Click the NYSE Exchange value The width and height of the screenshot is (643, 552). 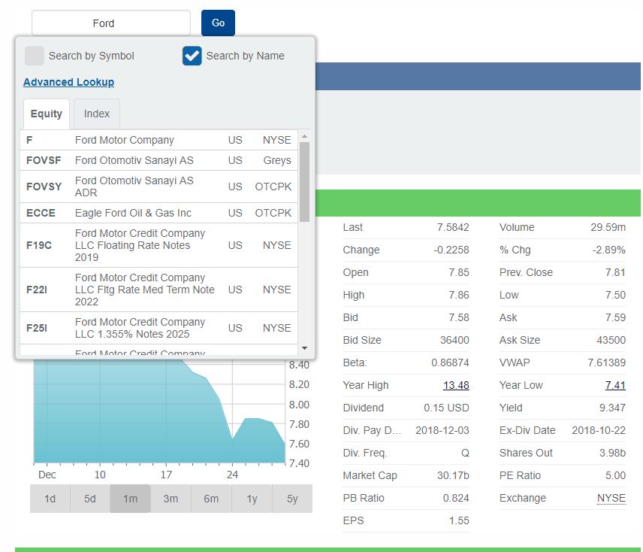pyautogui.click(x=611, y=498)
